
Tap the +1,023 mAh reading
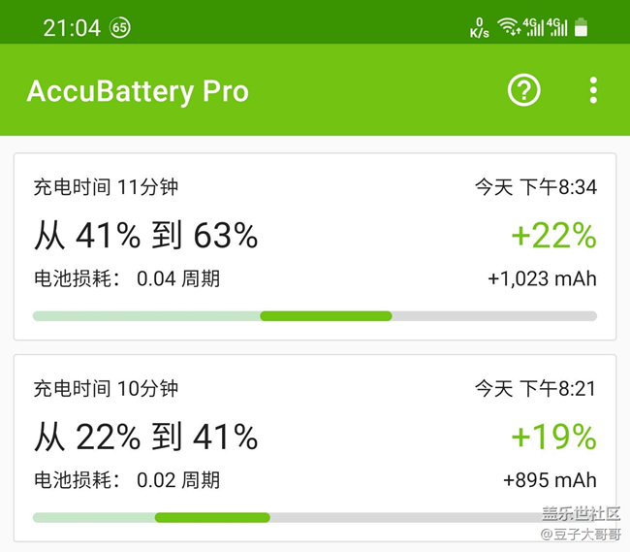pos(542,279)
